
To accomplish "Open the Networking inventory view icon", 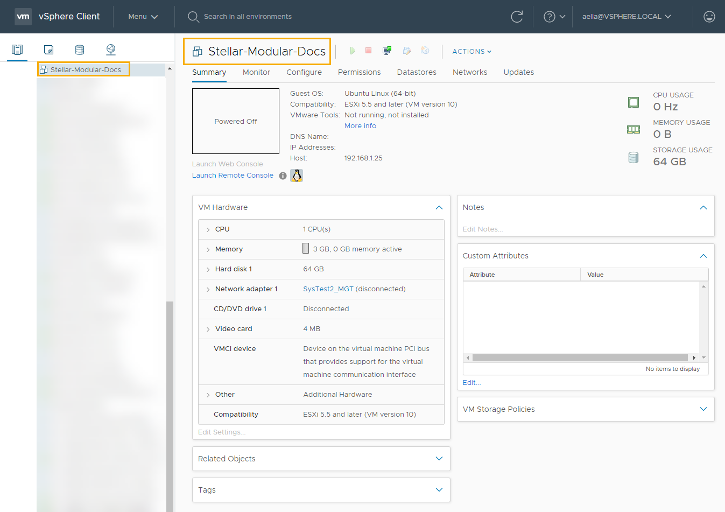I will click(x=111, y=50).
